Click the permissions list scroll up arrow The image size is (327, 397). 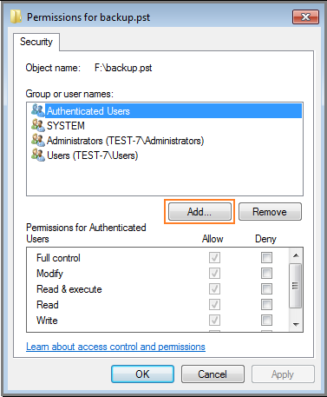pyautogui.click(x=296, y=255)
